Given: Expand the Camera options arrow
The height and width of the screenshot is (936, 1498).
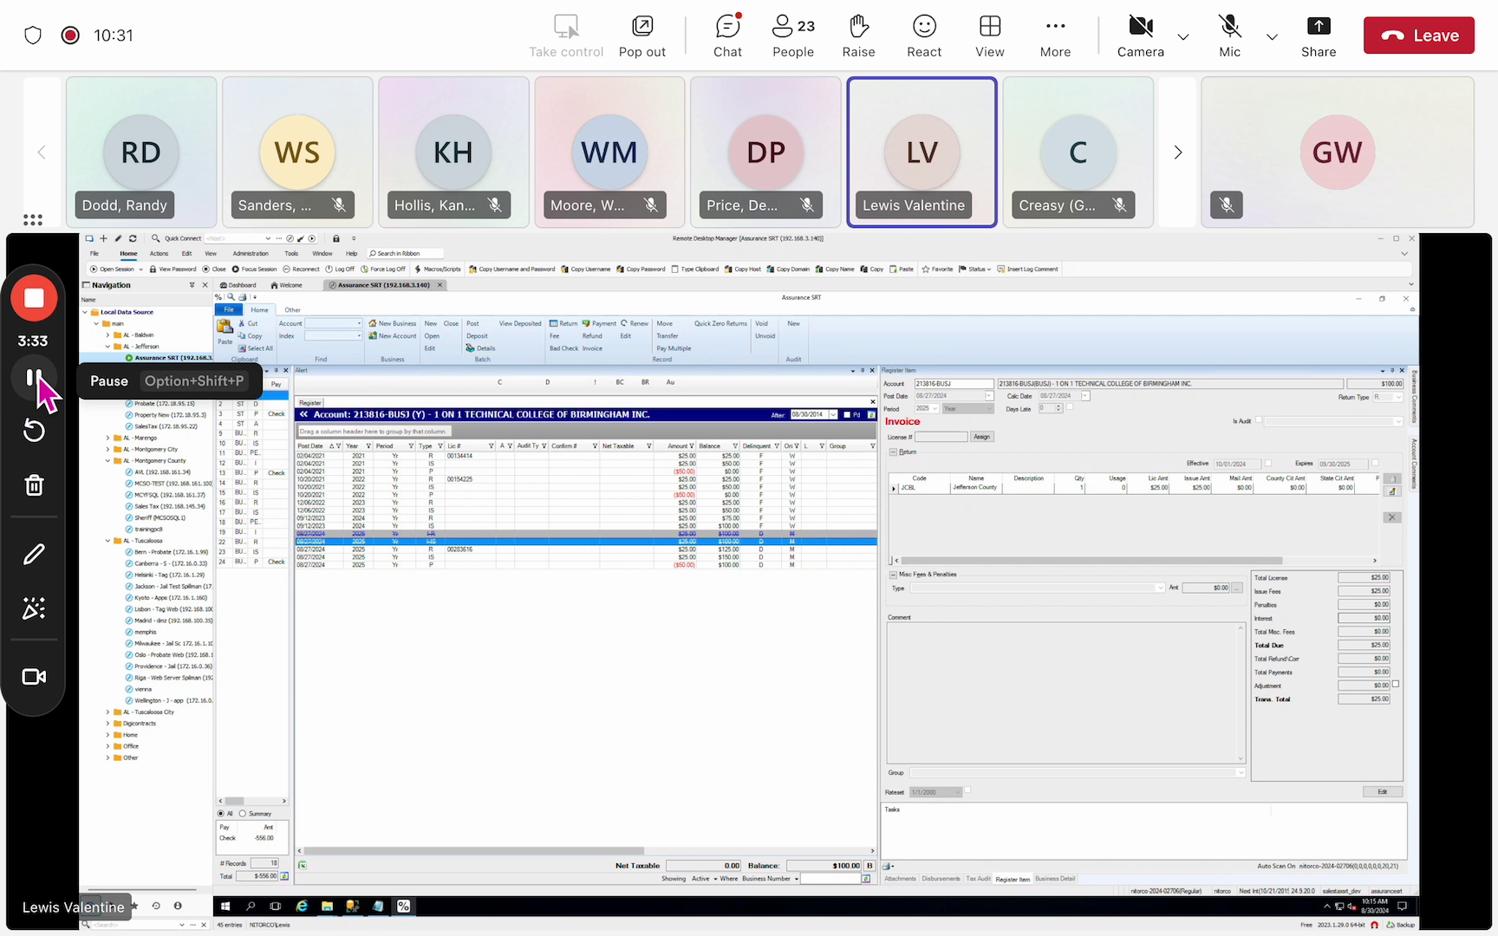Looking at the screenshot, I should [1183, 36].
